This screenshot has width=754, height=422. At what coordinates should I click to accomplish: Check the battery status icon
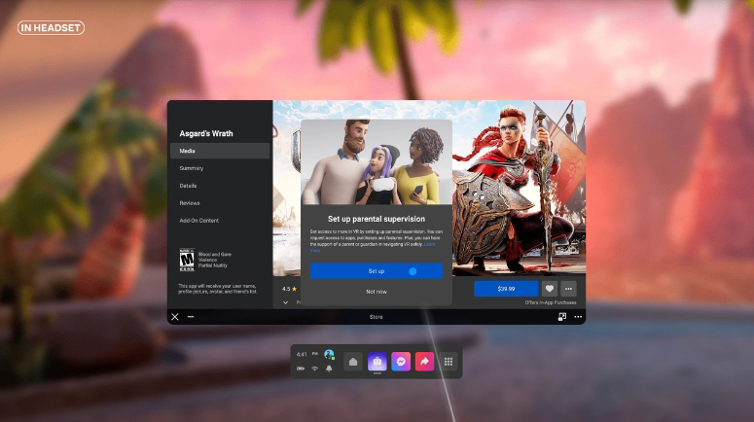coord(301,369)
